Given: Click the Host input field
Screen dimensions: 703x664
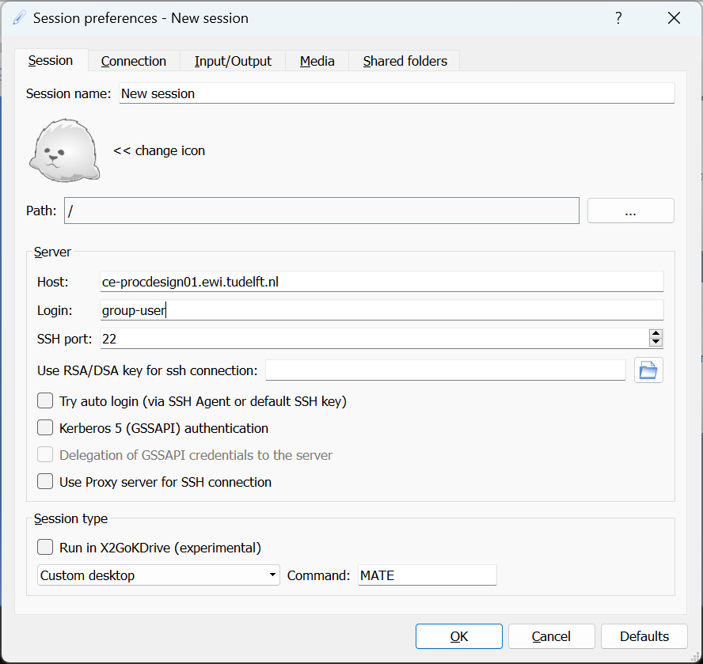Looking at the screenshot, I should (382, 282).
